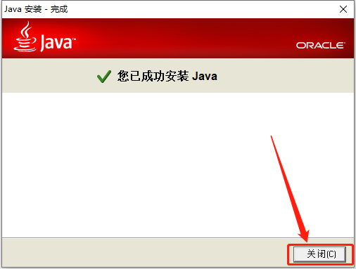
Task: Click the separator line above the footer
Action: point(178,238)
